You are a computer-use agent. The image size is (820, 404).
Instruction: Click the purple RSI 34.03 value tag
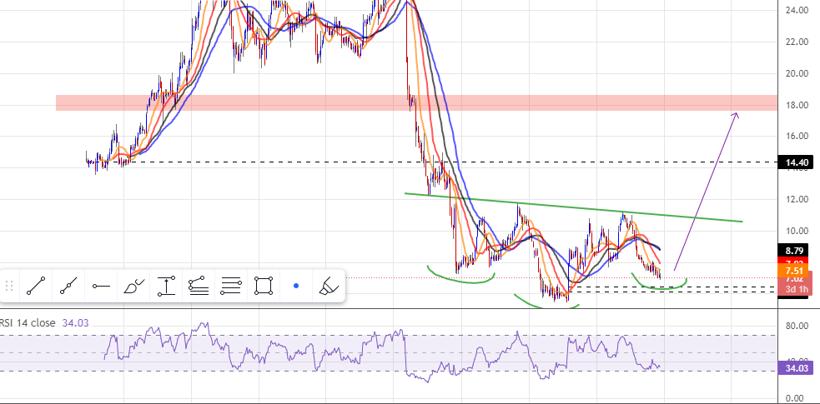point(797,368)
